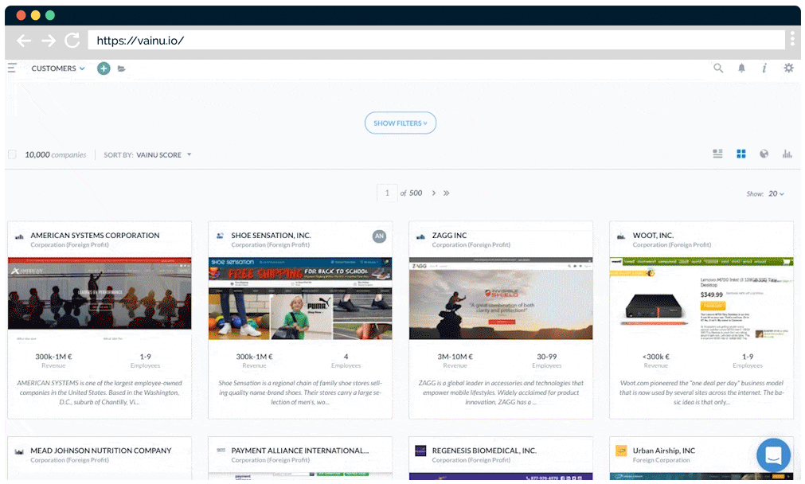The width and height of the screenshot is (805, 484).
Task: Open the hamburger sidebar menu
Action: (x=12, y=68)
